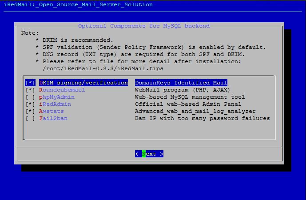Choose the iRedAdmin component name
The height and width of the screenshot is (200, 306).
pyautogui.click(x=55, y=104)
